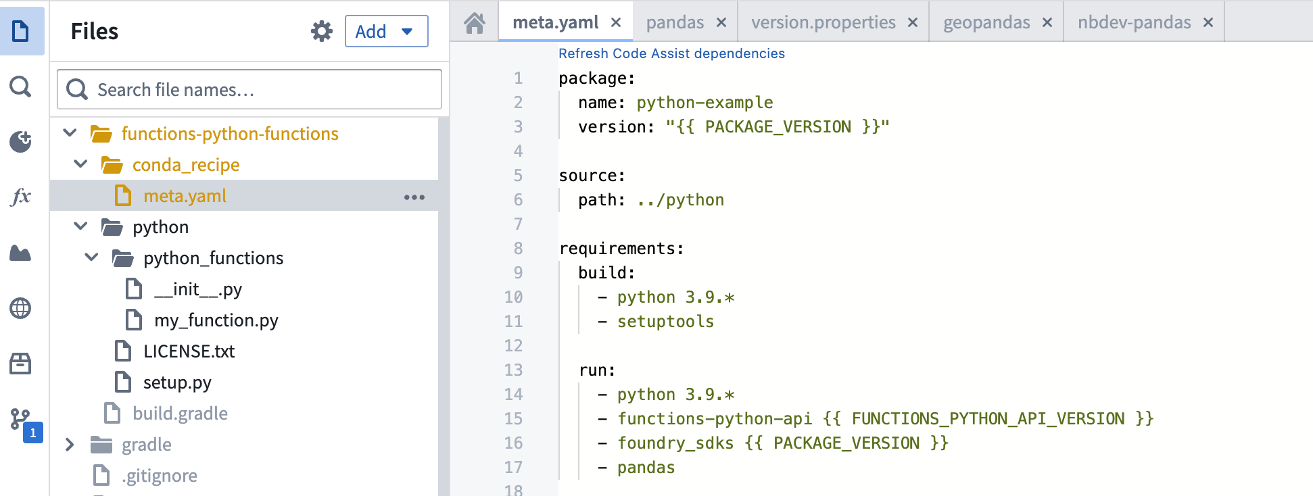Collapse the python_functions folder chevron
This screenshot has width=1313, height=496.
point(91,257)
